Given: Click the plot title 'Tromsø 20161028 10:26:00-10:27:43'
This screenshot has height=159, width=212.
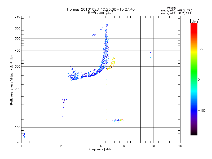Looking at the screenshot, I should coord(100,9).
